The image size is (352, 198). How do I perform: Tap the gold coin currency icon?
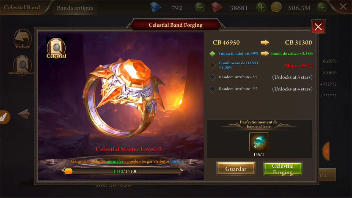click(x=276, y=7)
